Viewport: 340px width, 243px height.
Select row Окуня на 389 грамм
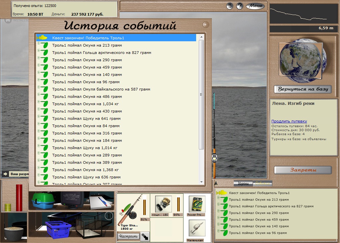[116, 162]
